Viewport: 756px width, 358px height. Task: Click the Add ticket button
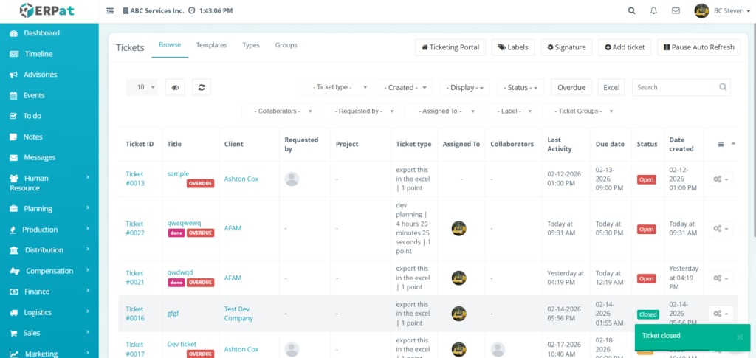pos(625,47)
